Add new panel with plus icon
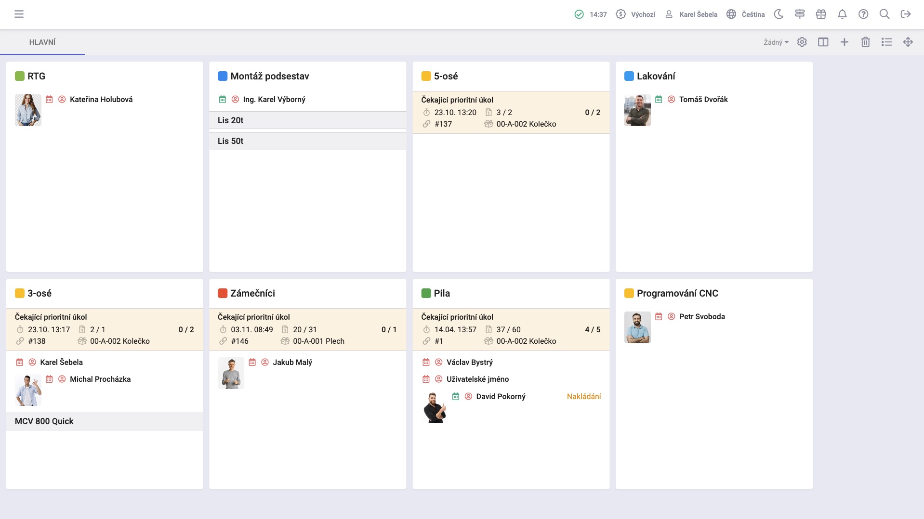This screenshot has height=519, width=924. [845, 42]
